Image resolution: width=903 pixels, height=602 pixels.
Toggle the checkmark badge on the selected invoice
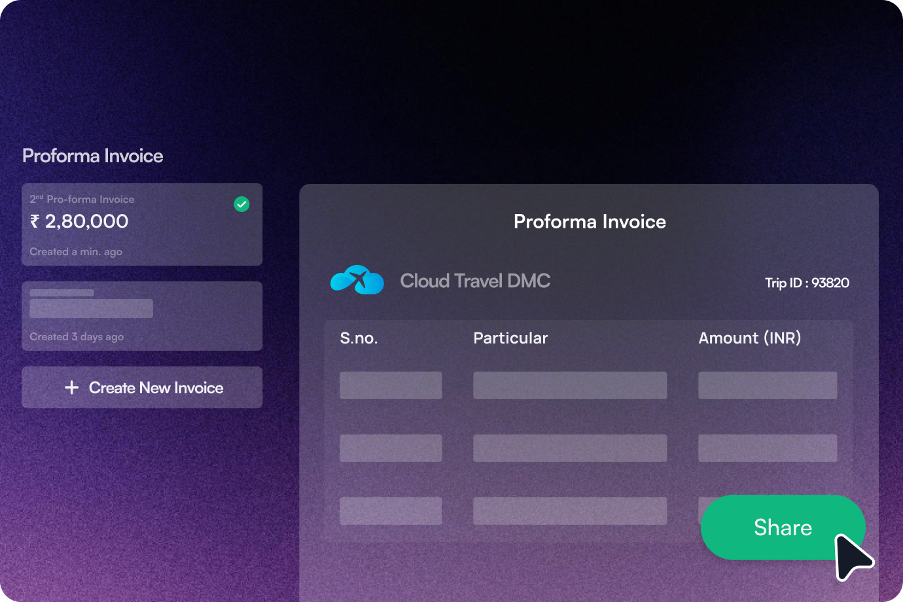coord(241,204)
